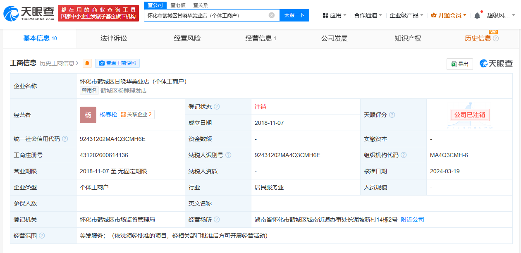This screenshot has width=521, height=253.
Task: Open the 附近公司 nearby companies link
Action: pyautogui.click(x=412, y=220)
